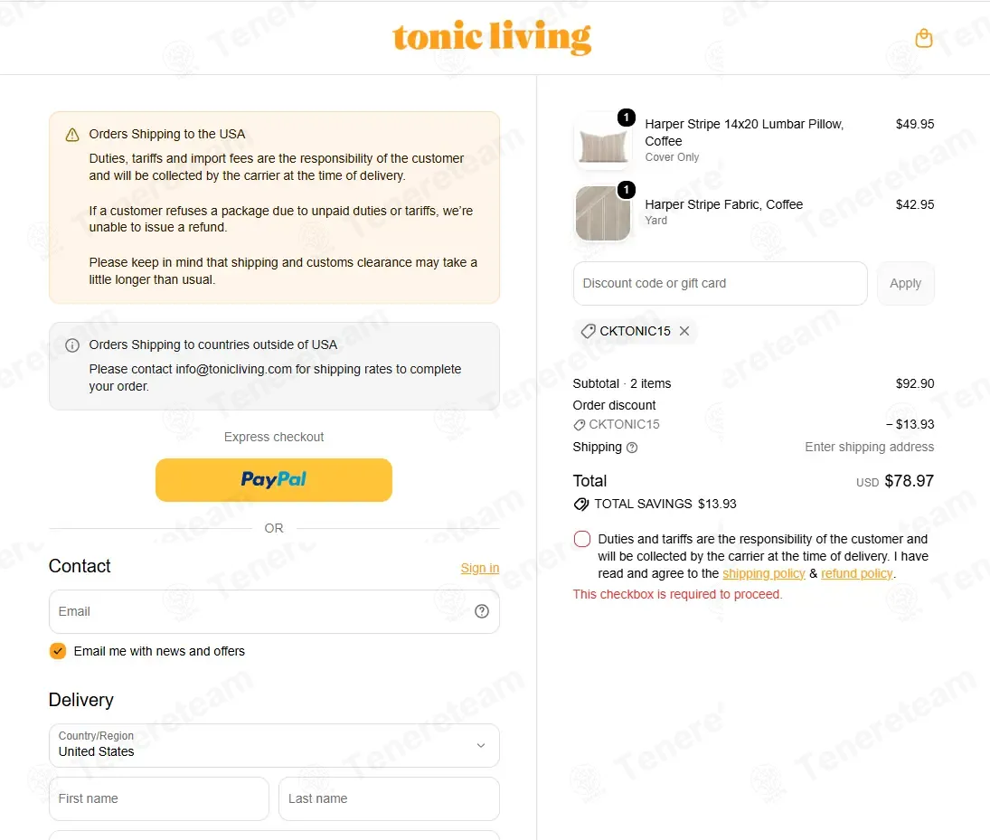Click the email field help icon
990x840 pixels.
tap(482, 611)
